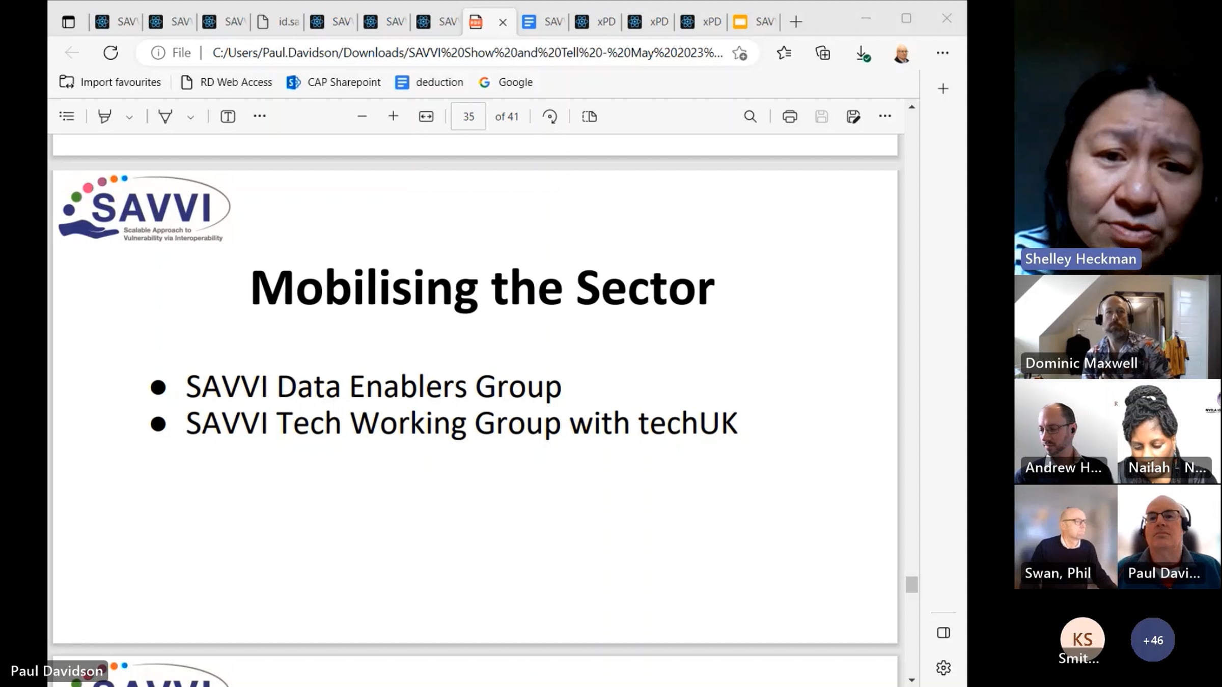Screen dimensions: 1222x687
Task: Open browser Settings and more menu
Action: tap(942, 53)
